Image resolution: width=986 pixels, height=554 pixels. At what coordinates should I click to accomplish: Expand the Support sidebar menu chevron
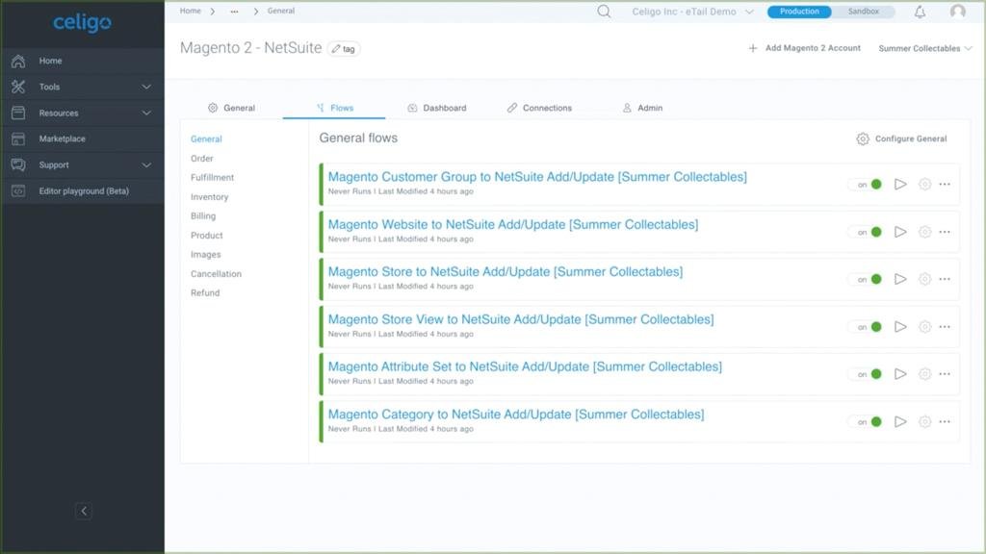point(146,165)
